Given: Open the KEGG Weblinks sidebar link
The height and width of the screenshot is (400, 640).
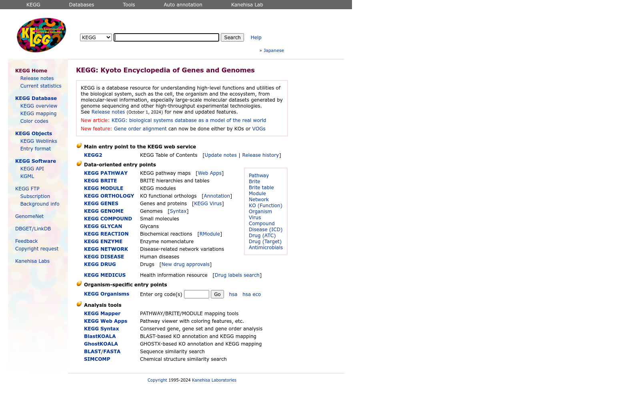Looking at the screenshot, I should point(39,141).
